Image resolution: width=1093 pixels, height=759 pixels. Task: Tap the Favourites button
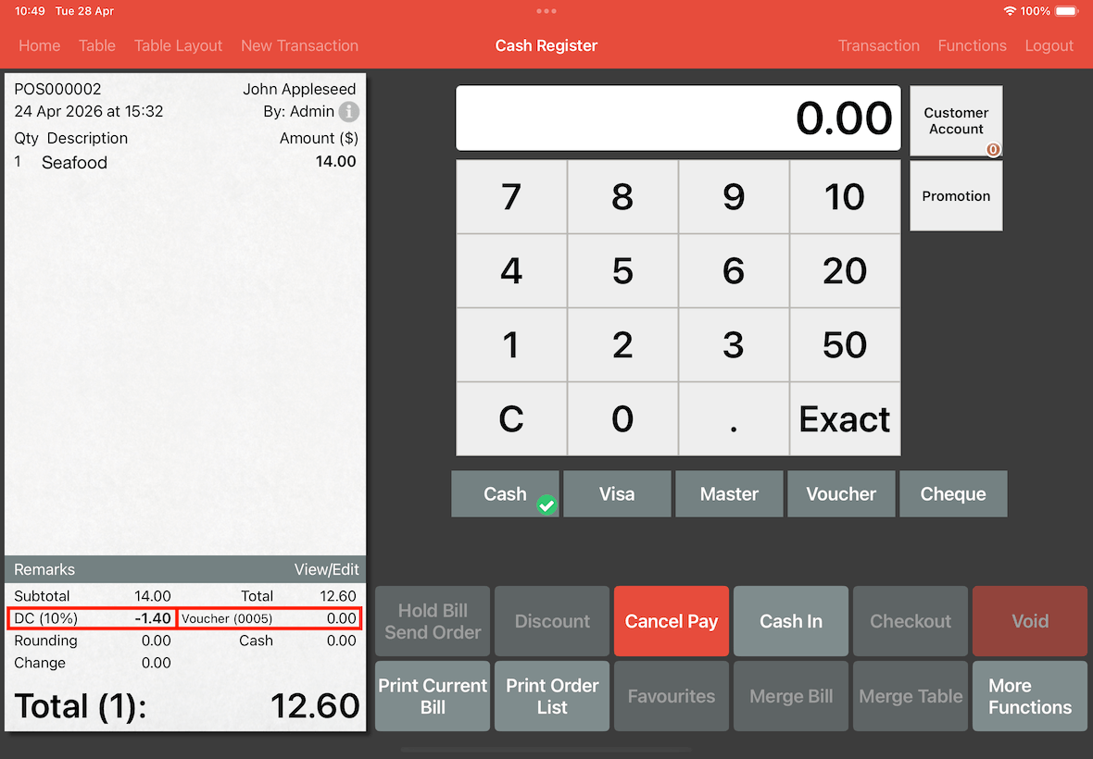pyautogui.click(x=672, y=696)
